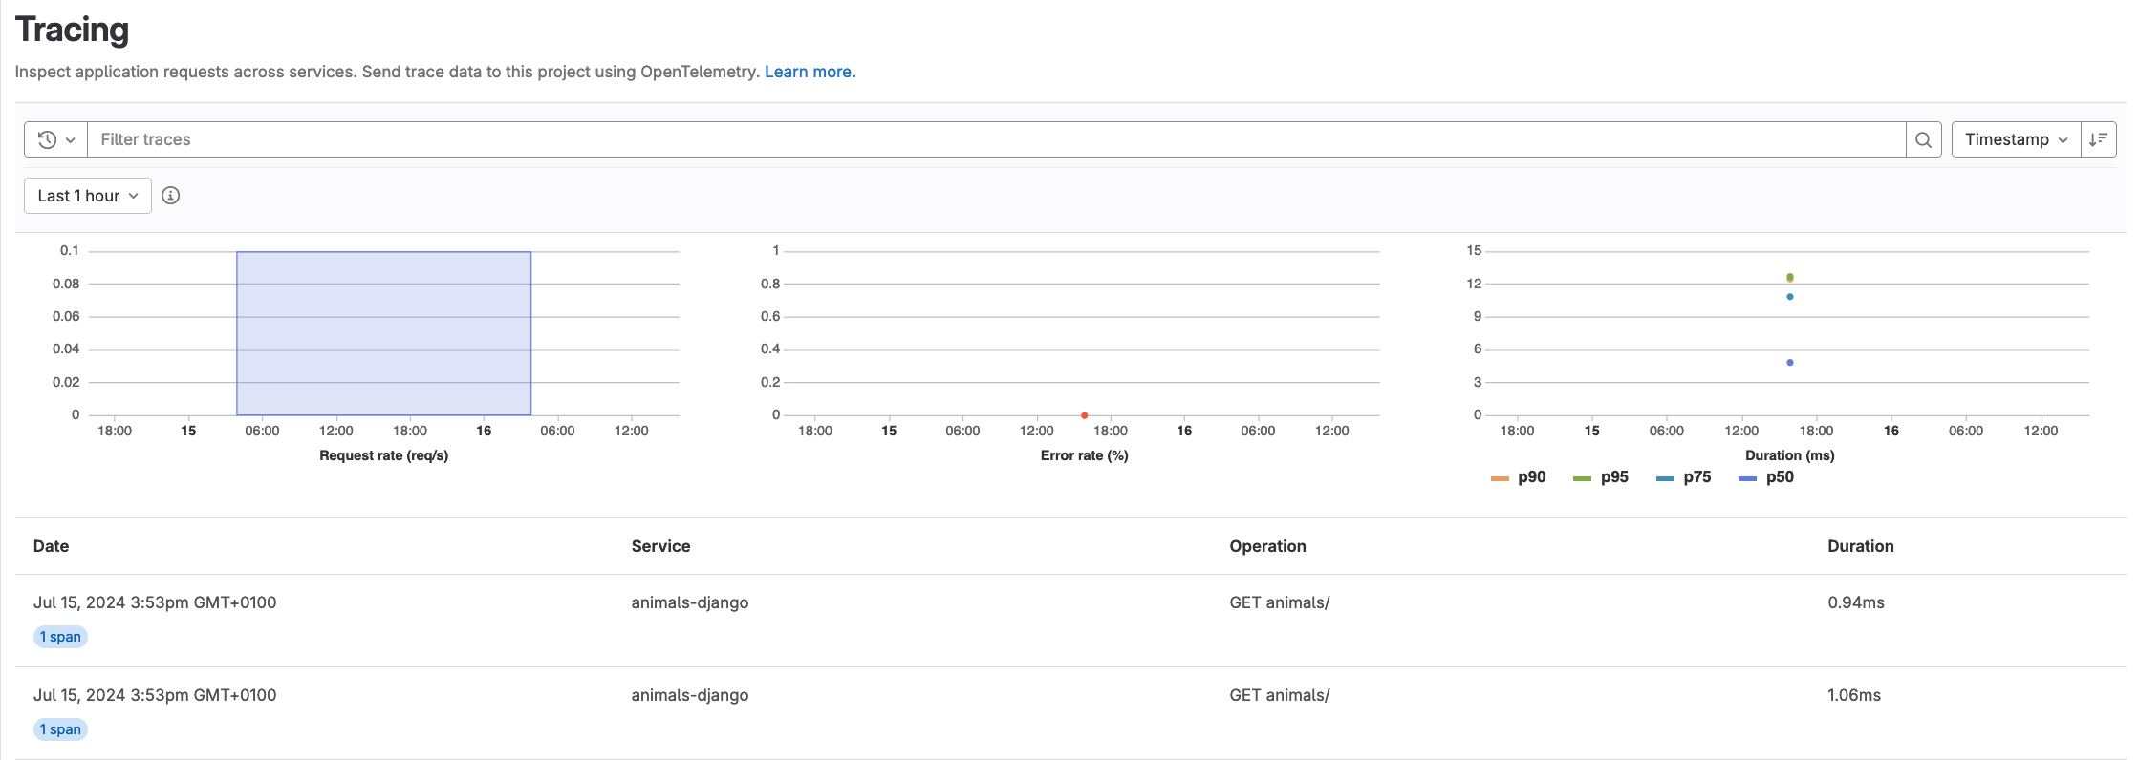Toggle p90 series in Duration legend

click(1519, 477)
